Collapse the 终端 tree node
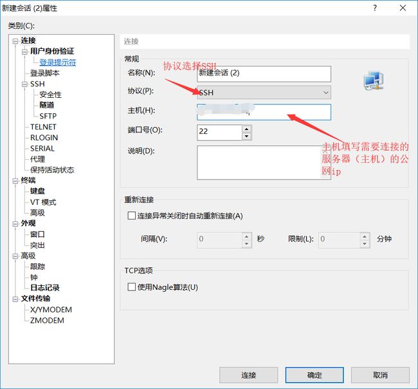 15,181
